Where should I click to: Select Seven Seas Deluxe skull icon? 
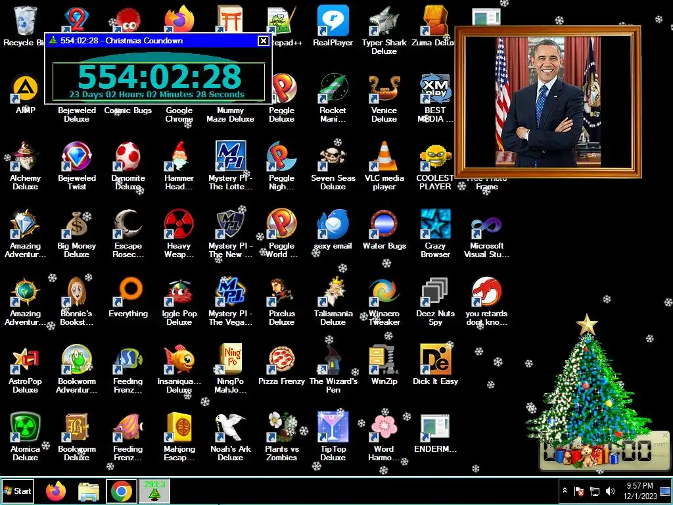pyautogui.click(x=333, y=156)
